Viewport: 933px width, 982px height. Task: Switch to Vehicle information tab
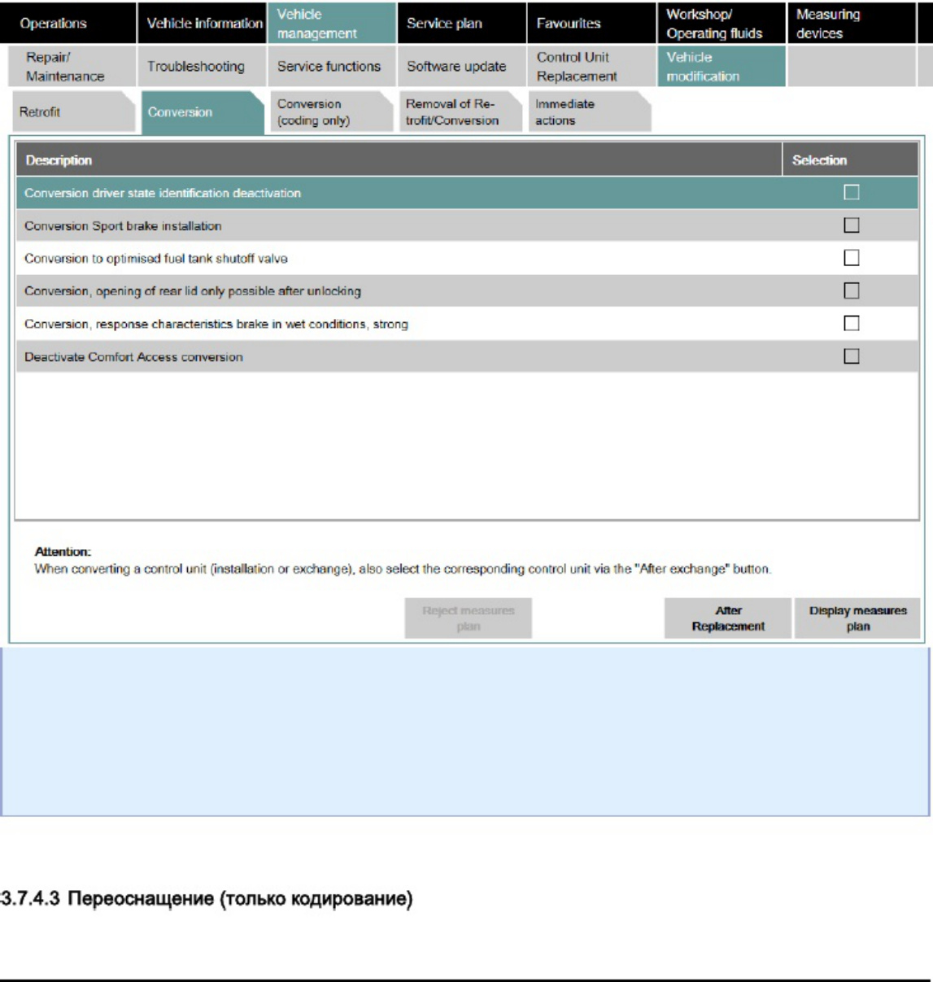[x=202, y=24]
